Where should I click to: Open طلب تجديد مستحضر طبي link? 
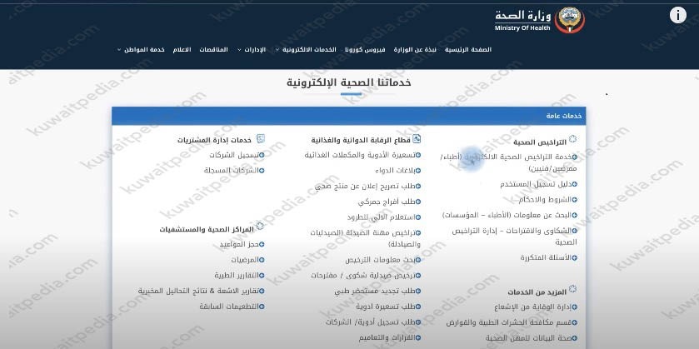pyautogui.click(x=376, y=291)
